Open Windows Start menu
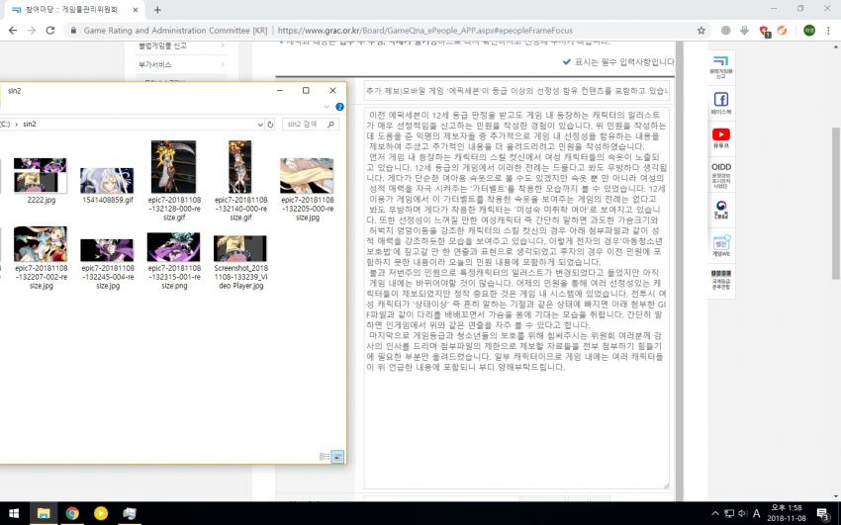This screenshot has width=841, height=525. [14, 513]
